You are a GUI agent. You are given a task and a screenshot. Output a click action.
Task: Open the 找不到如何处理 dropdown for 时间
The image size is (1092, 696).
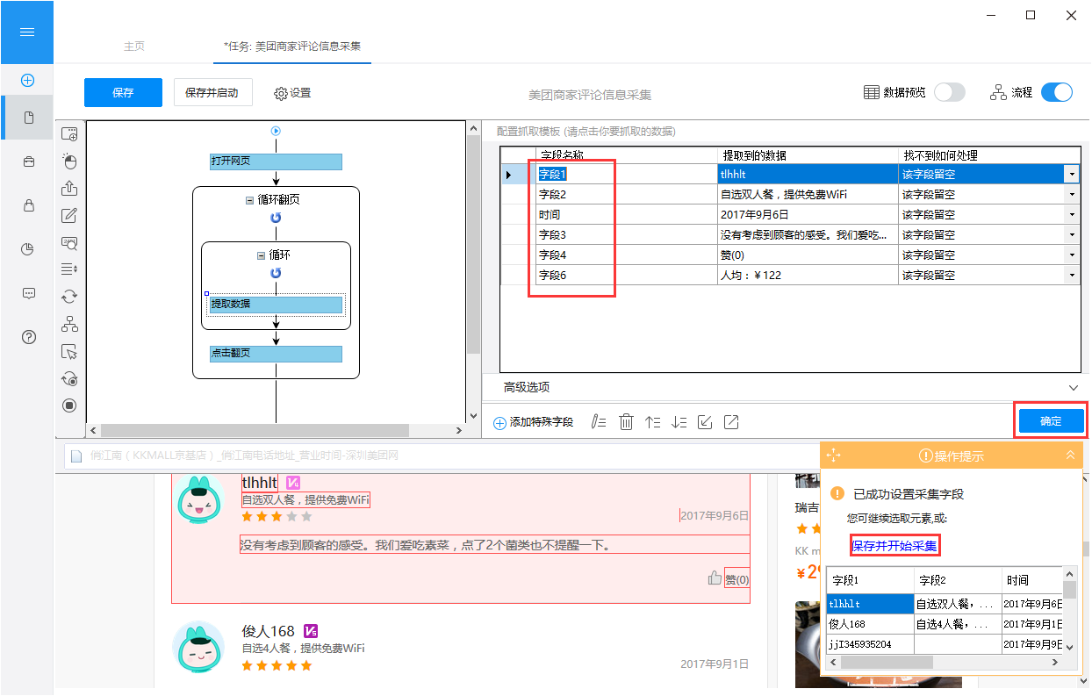(1072, 214)
